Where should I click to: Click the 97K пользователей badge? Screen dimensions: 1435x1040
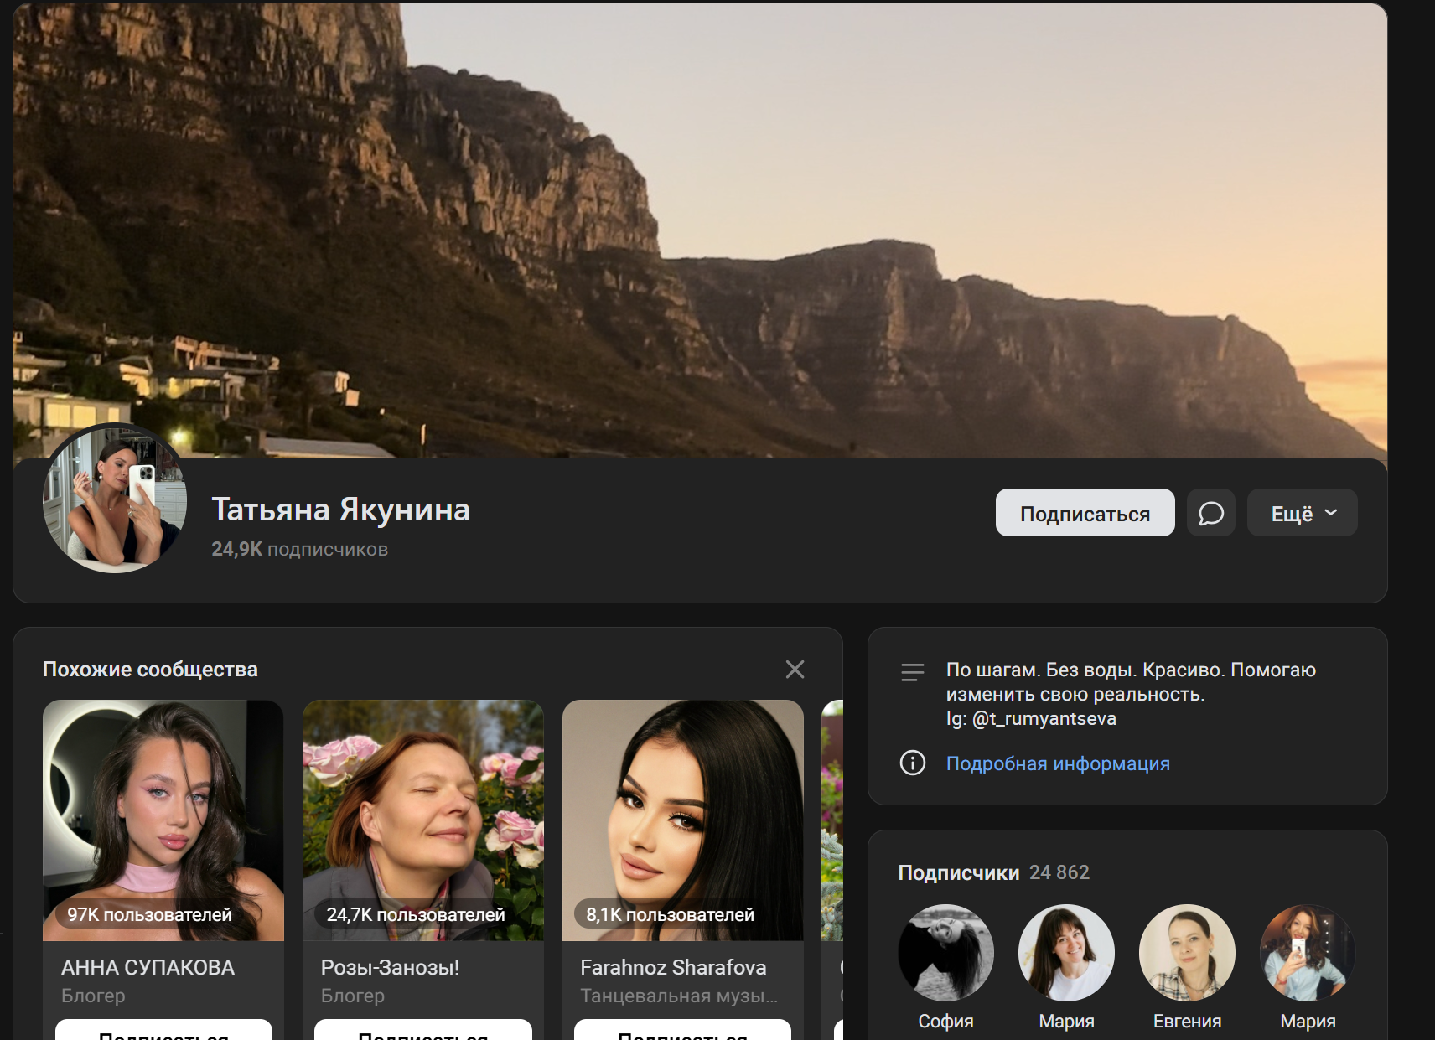pos(149,914)
